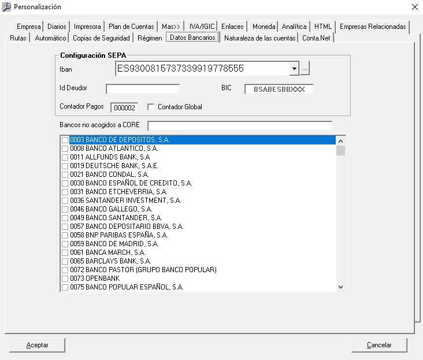This screenshot has width=423, height=360.
Task: Click the Aceptar button
Action: click(37, 345)
